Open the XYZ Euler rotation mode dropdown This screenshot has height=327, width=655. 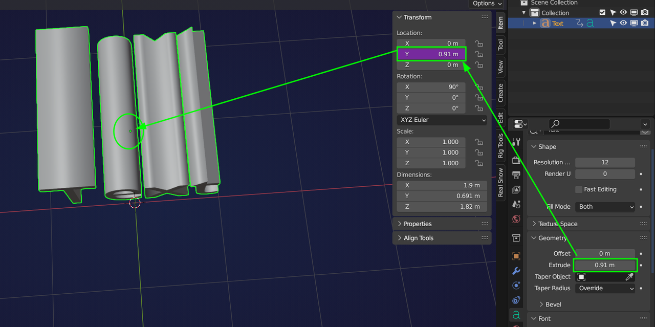pyautogui.click(x=442, y=120)
